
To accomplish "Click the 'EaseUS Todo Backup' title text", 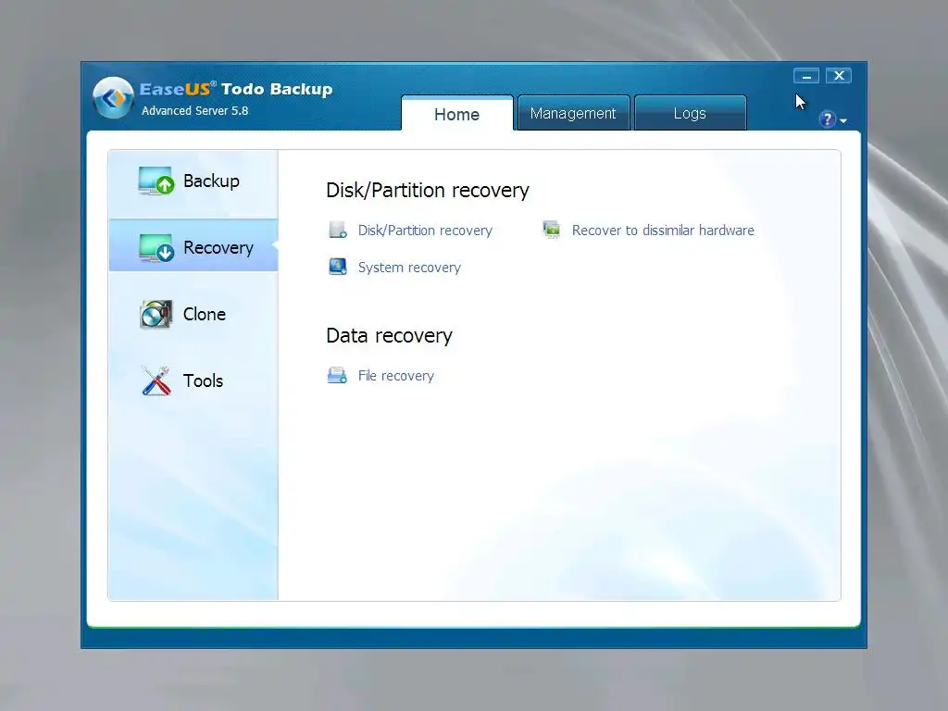I will (236, 89).
